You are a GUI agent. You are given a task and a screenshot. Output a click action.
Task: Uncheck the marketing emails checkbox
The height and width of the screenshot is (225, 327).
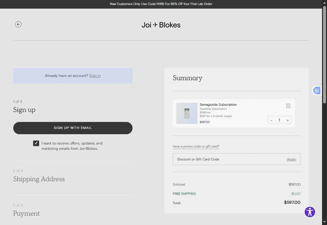pos(36,143)
